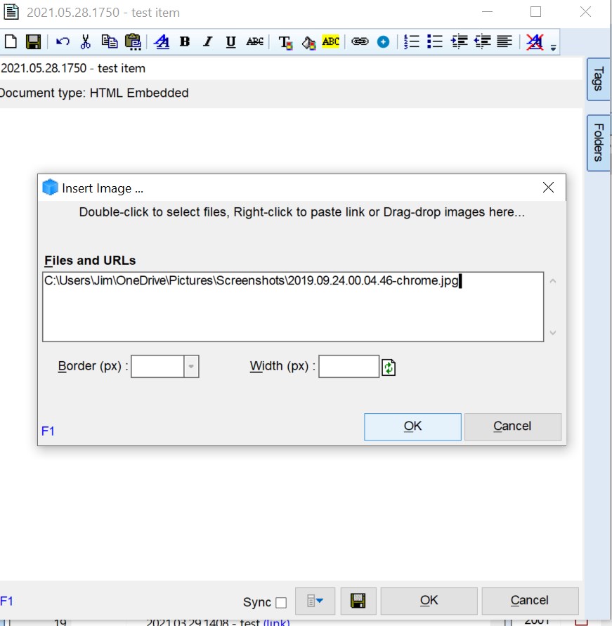Click the scroll up arrow of Files and URLs
The height and width of the screenshot is (626, 612).
pos(553,281)
